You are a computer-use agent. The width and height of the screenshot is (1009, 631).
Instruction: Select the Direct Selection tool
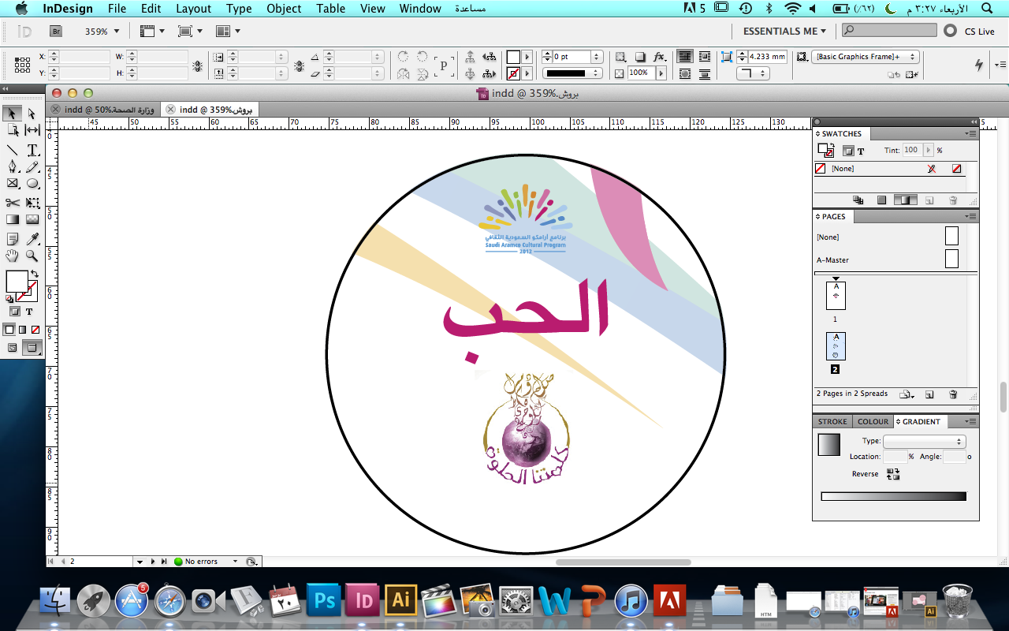click(x=32, y=114)
